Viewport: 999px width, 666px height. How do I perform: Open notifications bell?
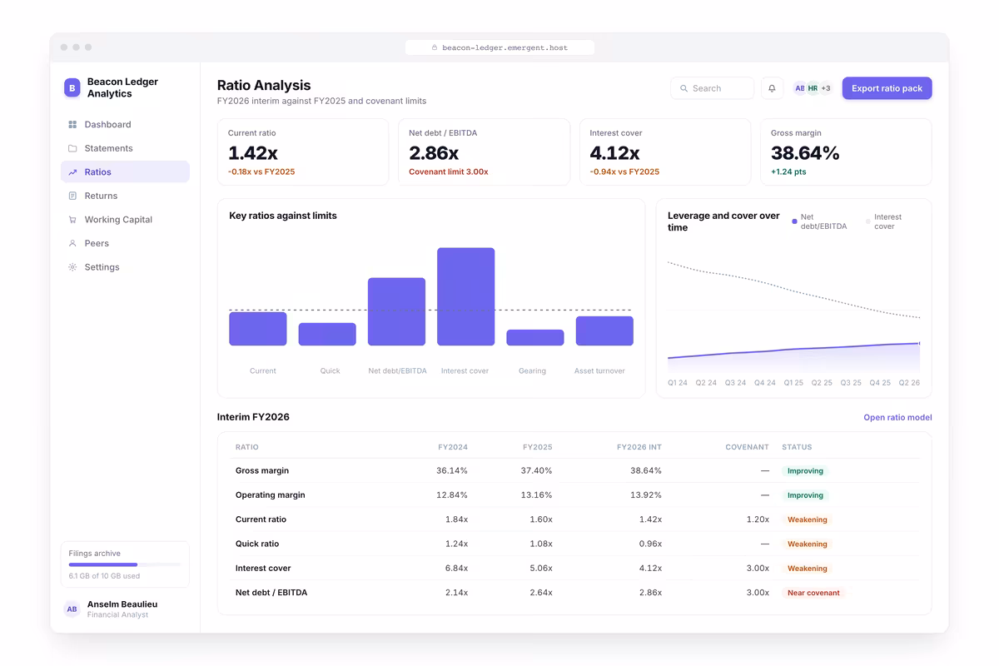tap(773, 88)
